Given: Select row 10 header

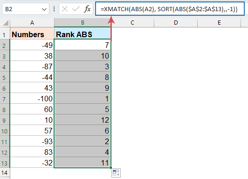Looking at the screenshot, I should pyautogui.click(x=5, y=130).
